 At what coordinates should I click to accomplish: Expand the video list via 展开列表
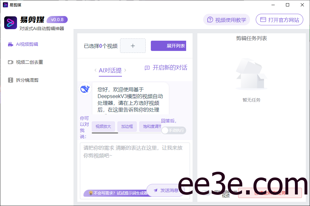(x=168, y=45)
